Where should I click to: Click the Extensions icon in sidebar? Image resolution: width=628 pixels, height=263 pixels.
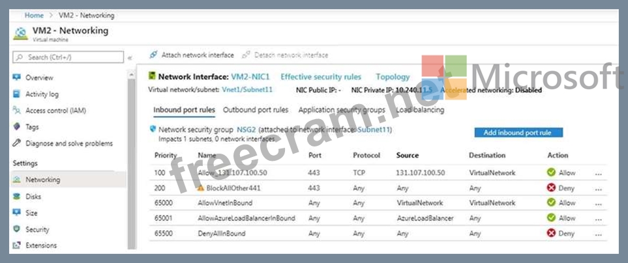point(17,245)
